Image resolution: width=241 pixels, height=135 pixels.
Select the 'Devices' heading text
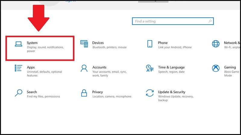[x=98, y=43]
